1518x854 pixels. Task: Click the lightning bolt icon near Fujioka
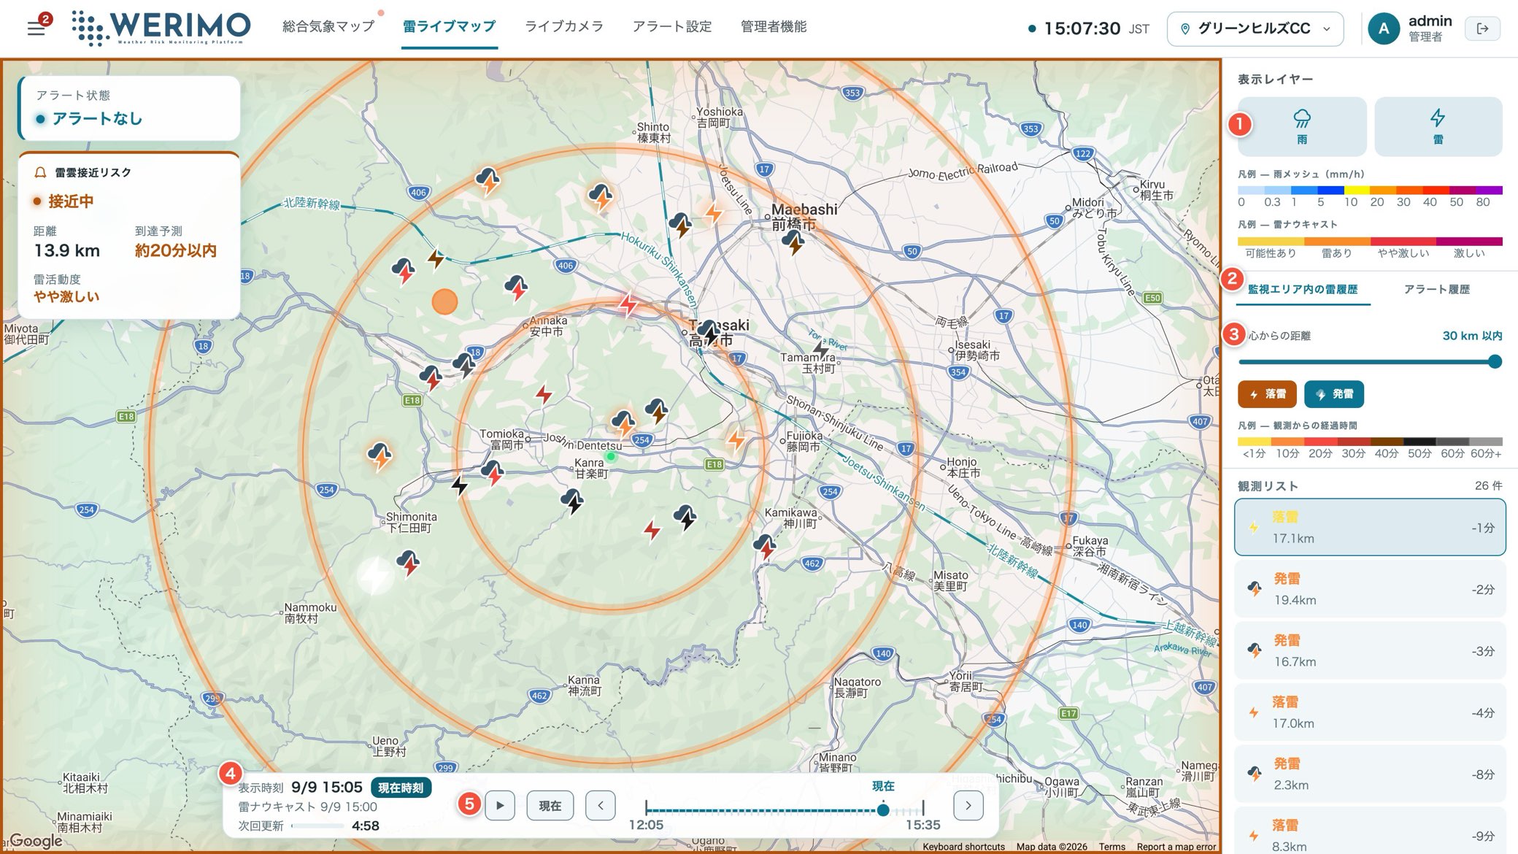pyautogui.click(x=736, y=439)
